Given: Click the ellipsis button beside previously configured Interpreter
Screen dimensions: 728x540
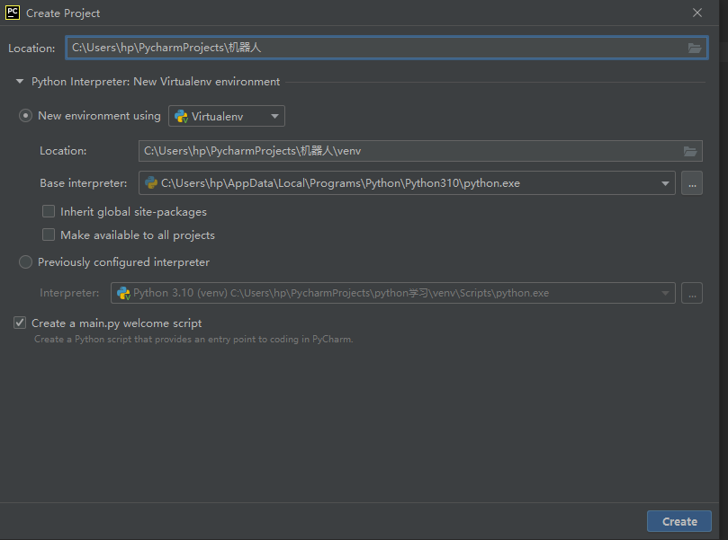Looking at the screenshot, I should tap(691, 293).
